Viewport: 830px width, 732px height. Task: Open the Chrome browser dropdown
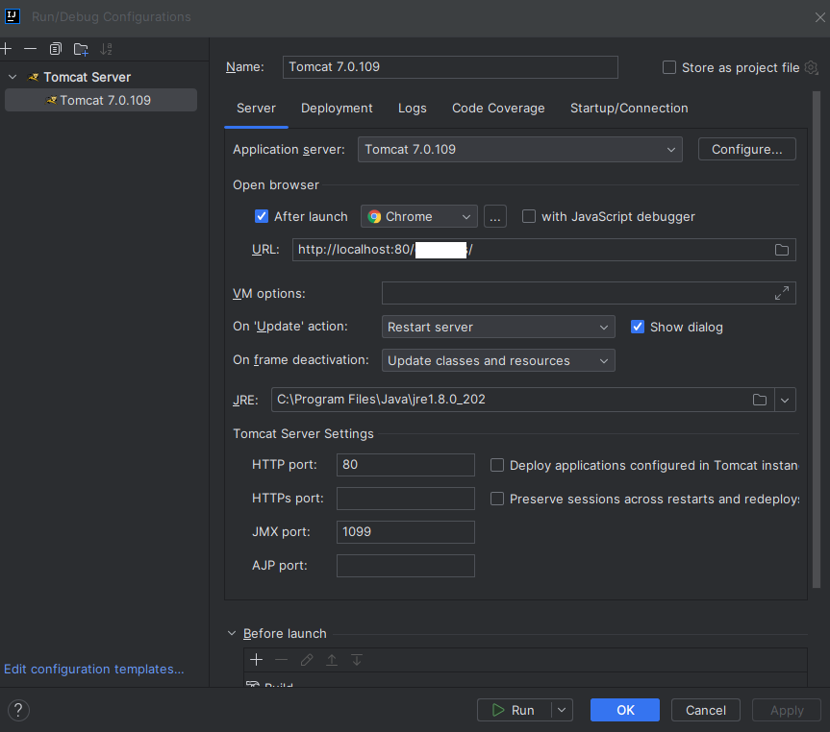(x=418, y=216)
